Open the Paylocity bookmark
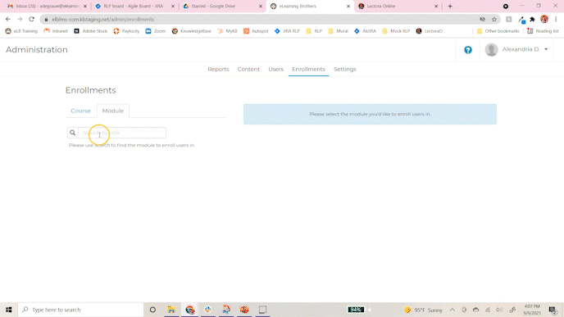The height and width of the screenshot is (317, 564). point(126,31)
